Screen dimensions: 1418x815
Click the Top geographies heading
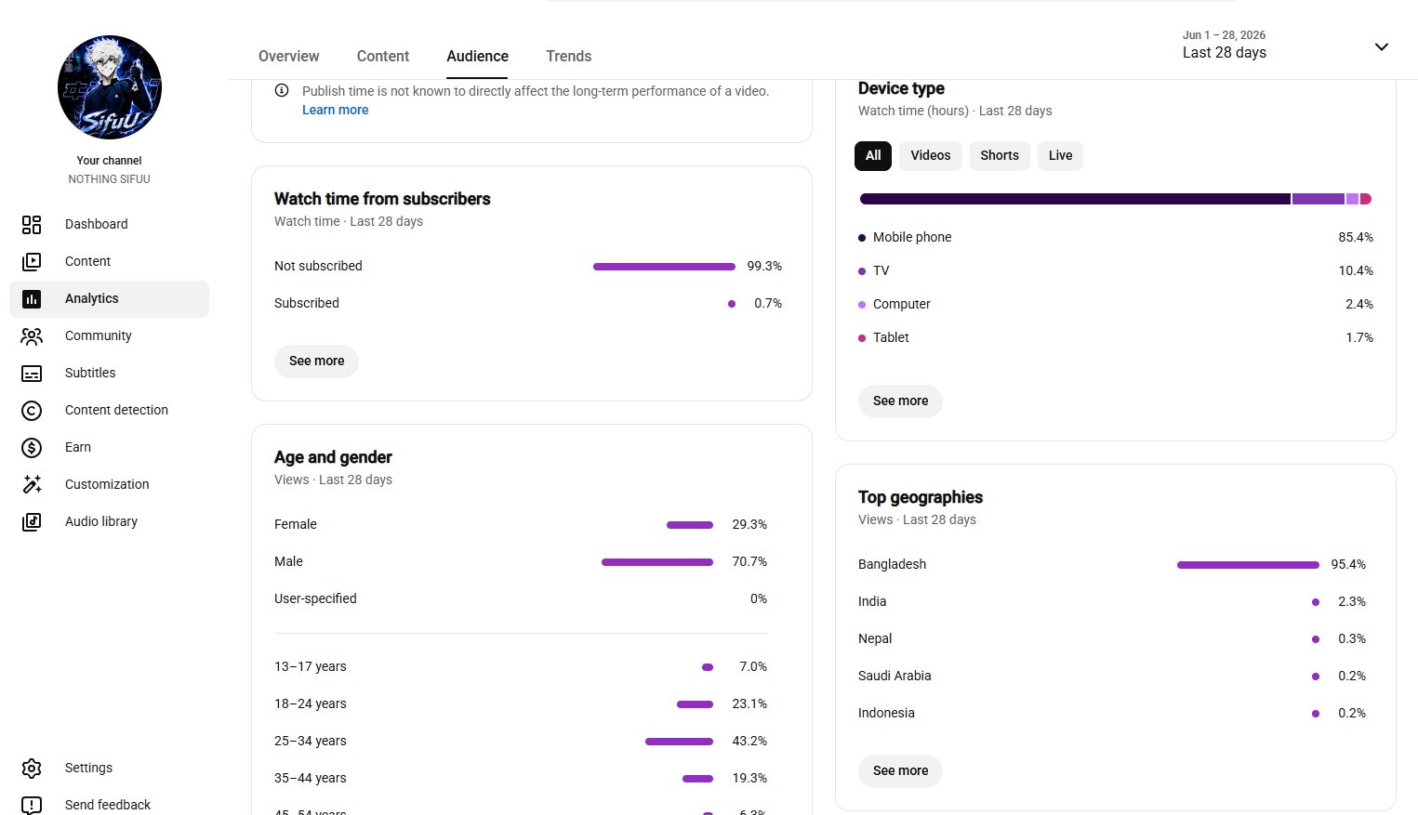point(921,497)
